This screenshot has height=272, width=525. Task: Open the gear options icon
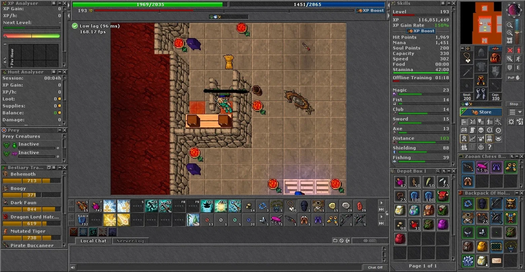point(511,122)
